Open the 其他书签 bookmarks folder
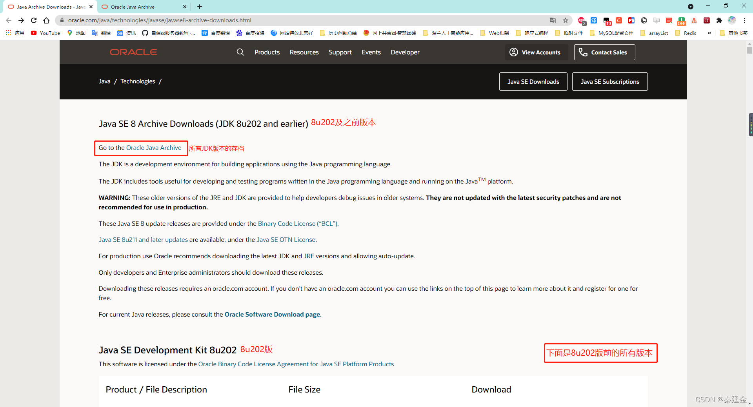The width and height of the screenshot is (753, 407). 734,33
